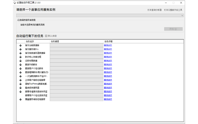Image resolution: width=198 pixels, height=124 pixels.
Task: Click 等待运行 link for 部署标准版本报表和凭证
Action: click(108, 91)
